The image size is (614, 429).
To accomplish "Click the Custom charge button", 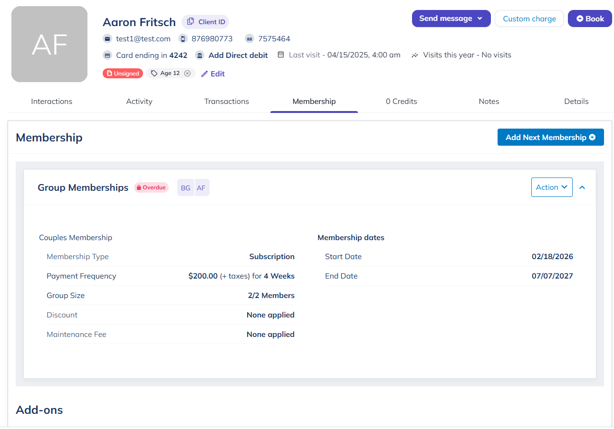I will (x=529, y=19).
